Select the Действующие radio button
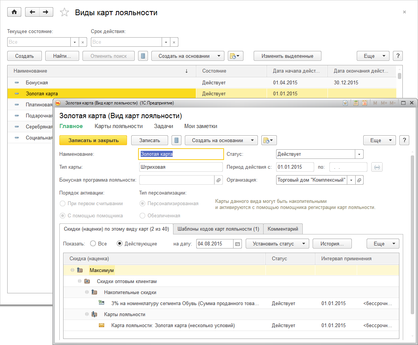The image size is (418, 345). pyautogui.click(x=119, y=244)
